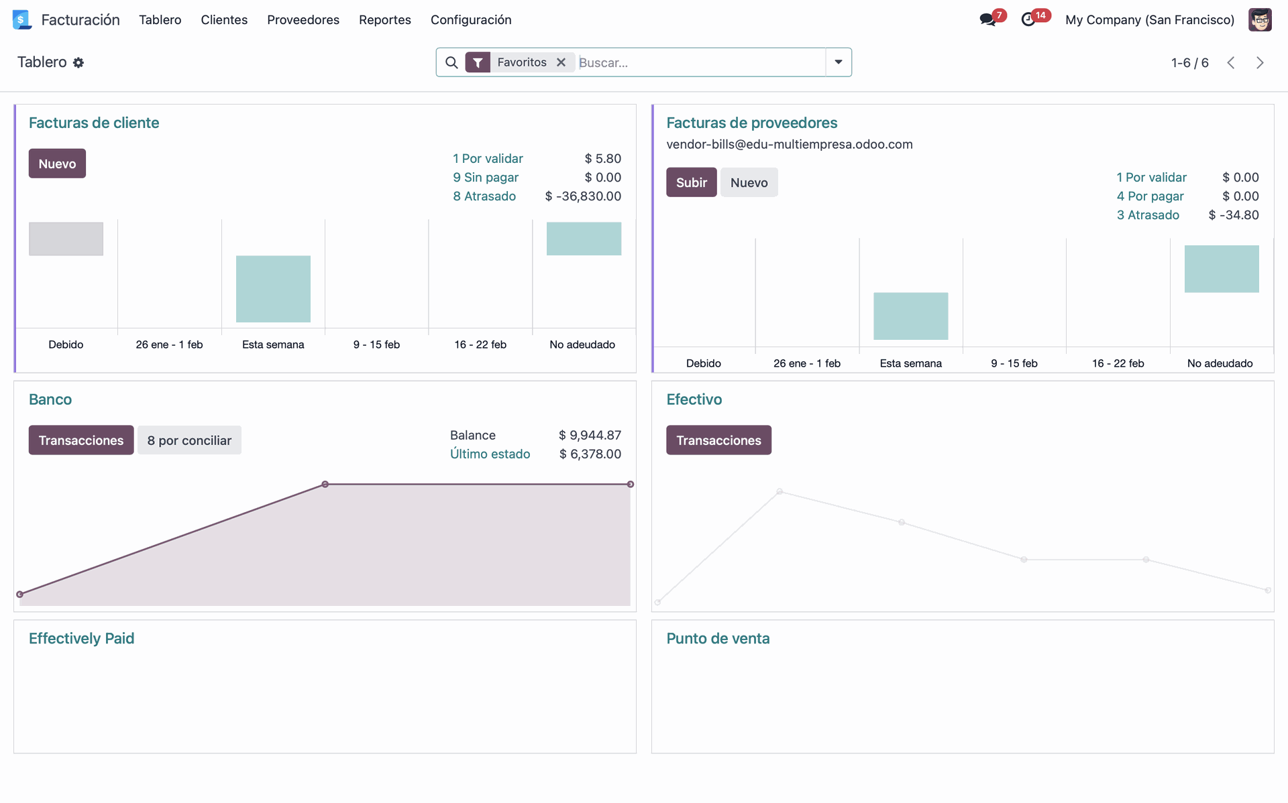Go to the next page with the arrow

[1260, 62]
